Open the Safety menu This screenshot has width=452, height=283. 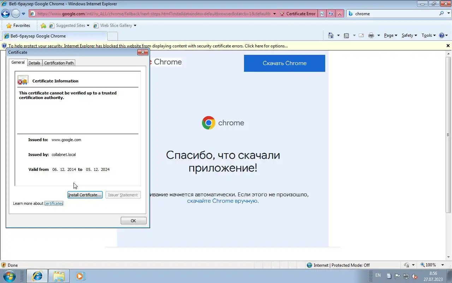(x=409, y=35)
